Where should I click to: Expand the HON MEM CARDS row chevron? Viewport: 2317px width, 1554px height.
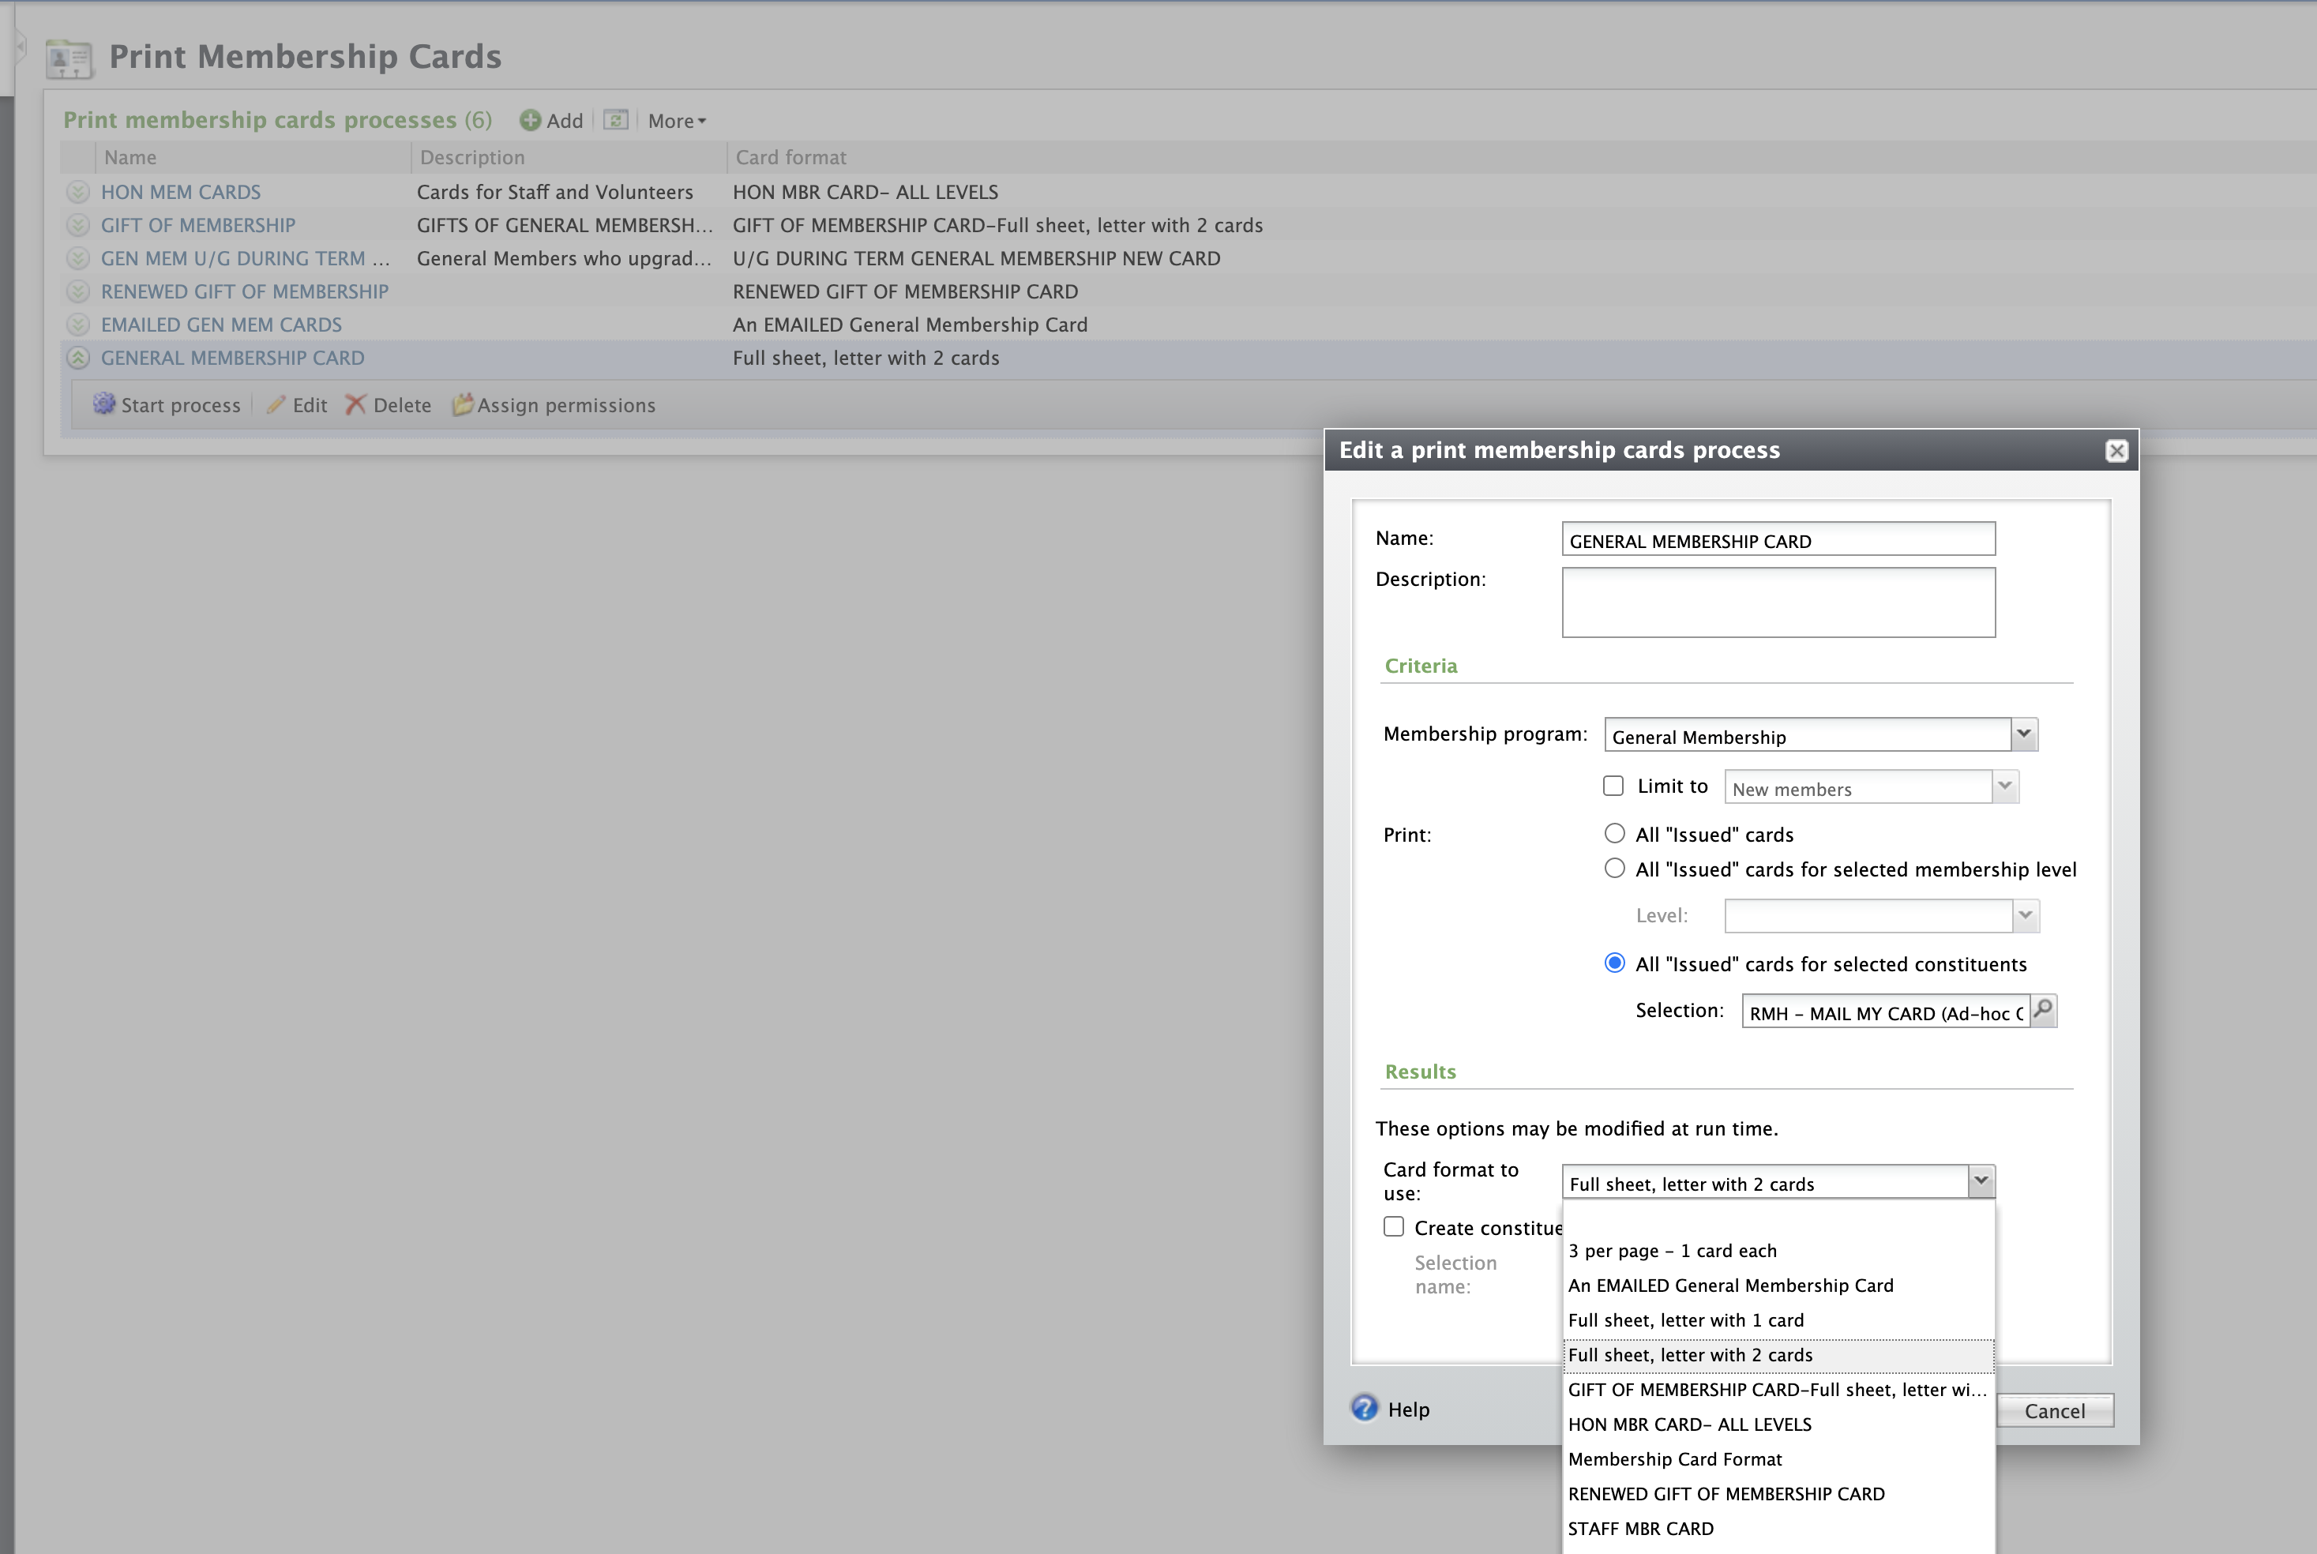(78, 192)
